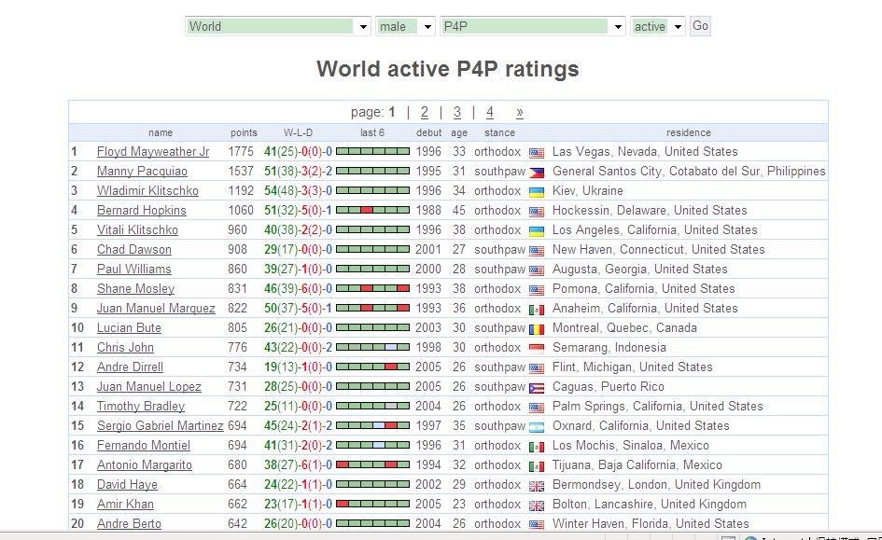The image size is (882, 540).
Task: Click UK flag in Amir Khan row
Action: pyautogui.click(x=537, y=505)
